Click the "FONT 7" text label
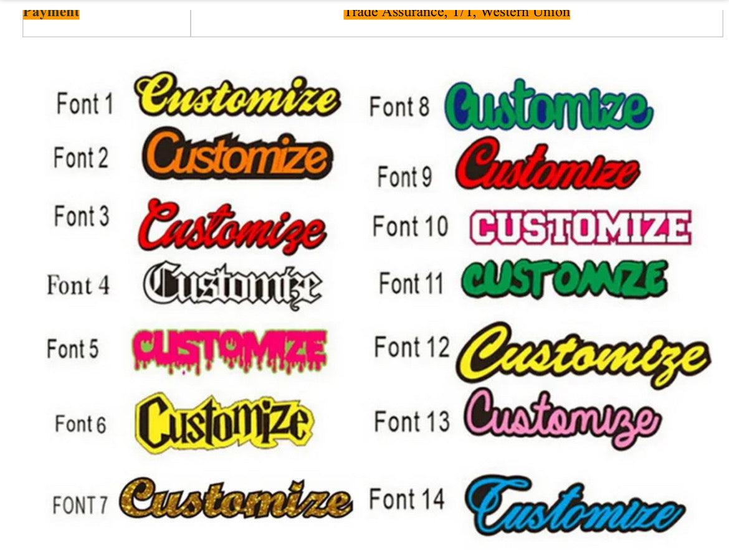The height and width of the screenshot is (554, 729). tap(80, 505)
